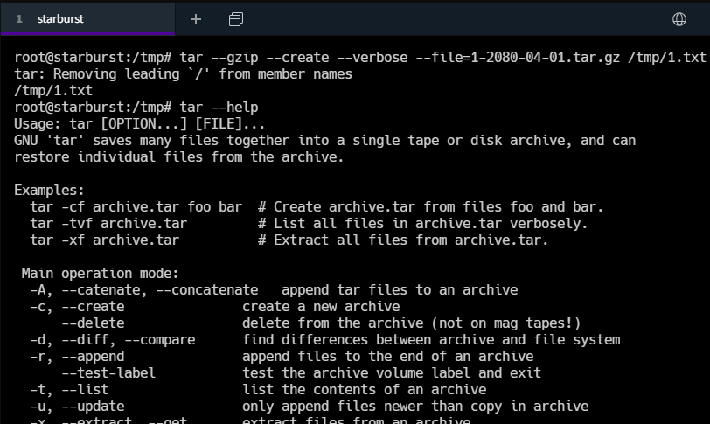
Task: Click 'list the contents of an archive' description
Action: 364,390
